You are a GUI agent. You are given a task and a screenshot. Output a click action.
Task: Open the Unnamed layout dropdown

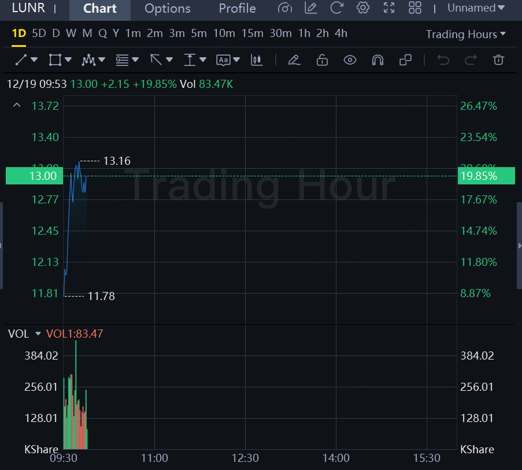476,8
